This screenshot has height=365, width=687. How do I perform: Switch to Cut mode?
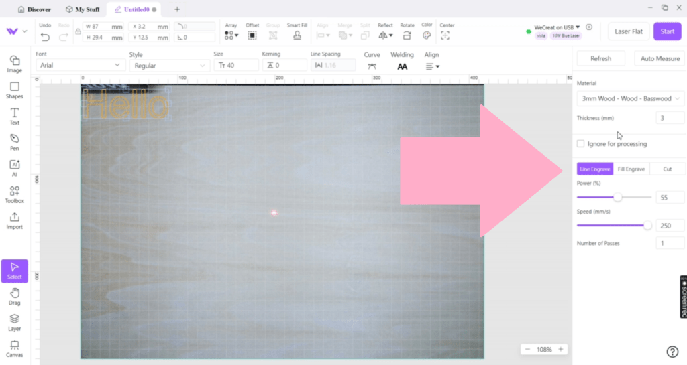[x=668, y=169]
